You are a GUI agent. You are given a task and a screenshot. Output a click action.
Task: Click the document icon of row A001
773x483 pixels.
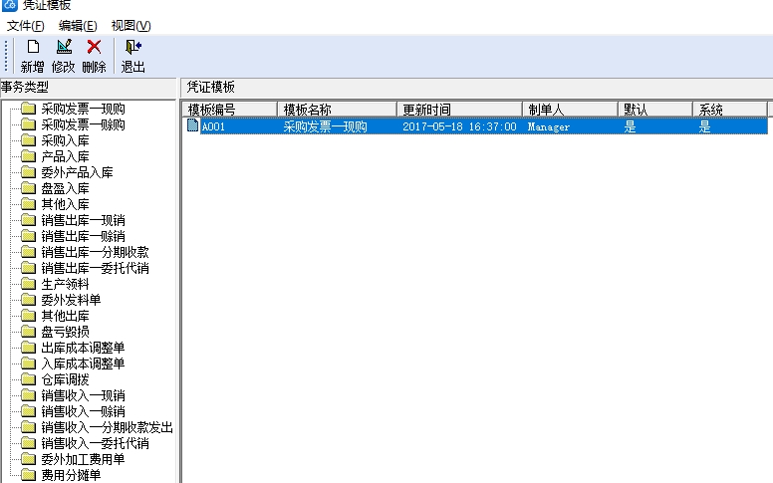pos(193,125)
